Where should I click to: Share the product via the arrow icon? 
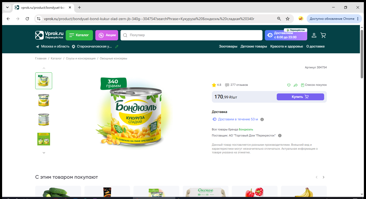[296, 85]
